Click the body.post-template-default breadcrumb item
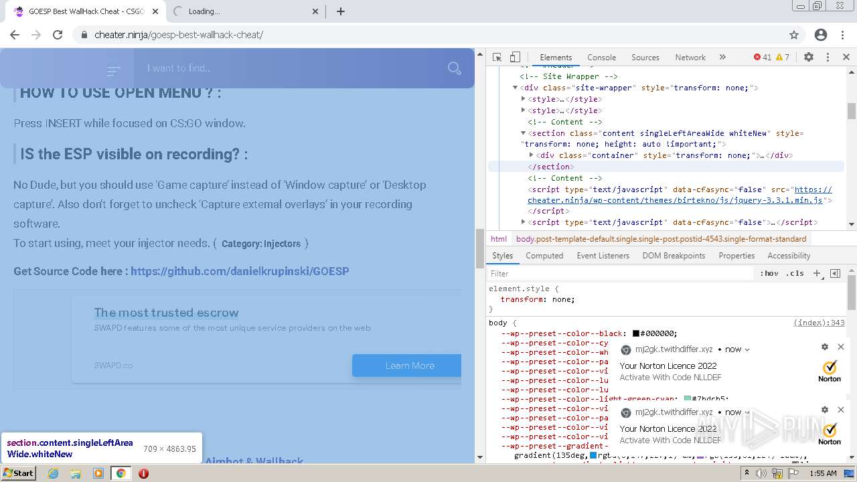This screenshot has width=857, height=482. [x=661, y=238]
